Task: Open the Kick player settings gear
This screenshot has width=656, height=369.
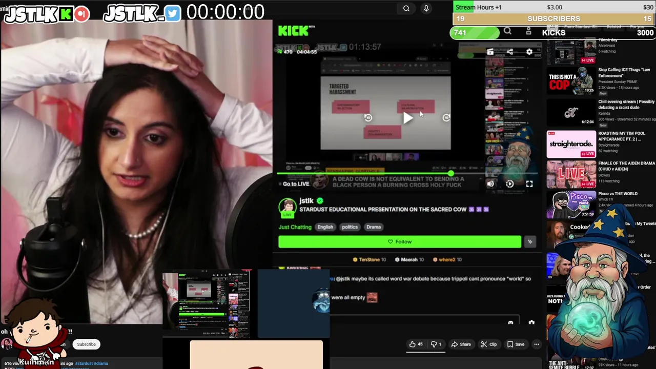Action: coord(529,52)
